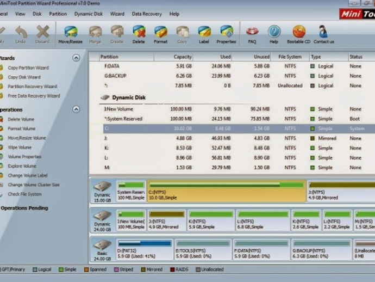This screenshot has height=282, width=375.
Task: Click the Contact us icon
Action: point(323,32)
